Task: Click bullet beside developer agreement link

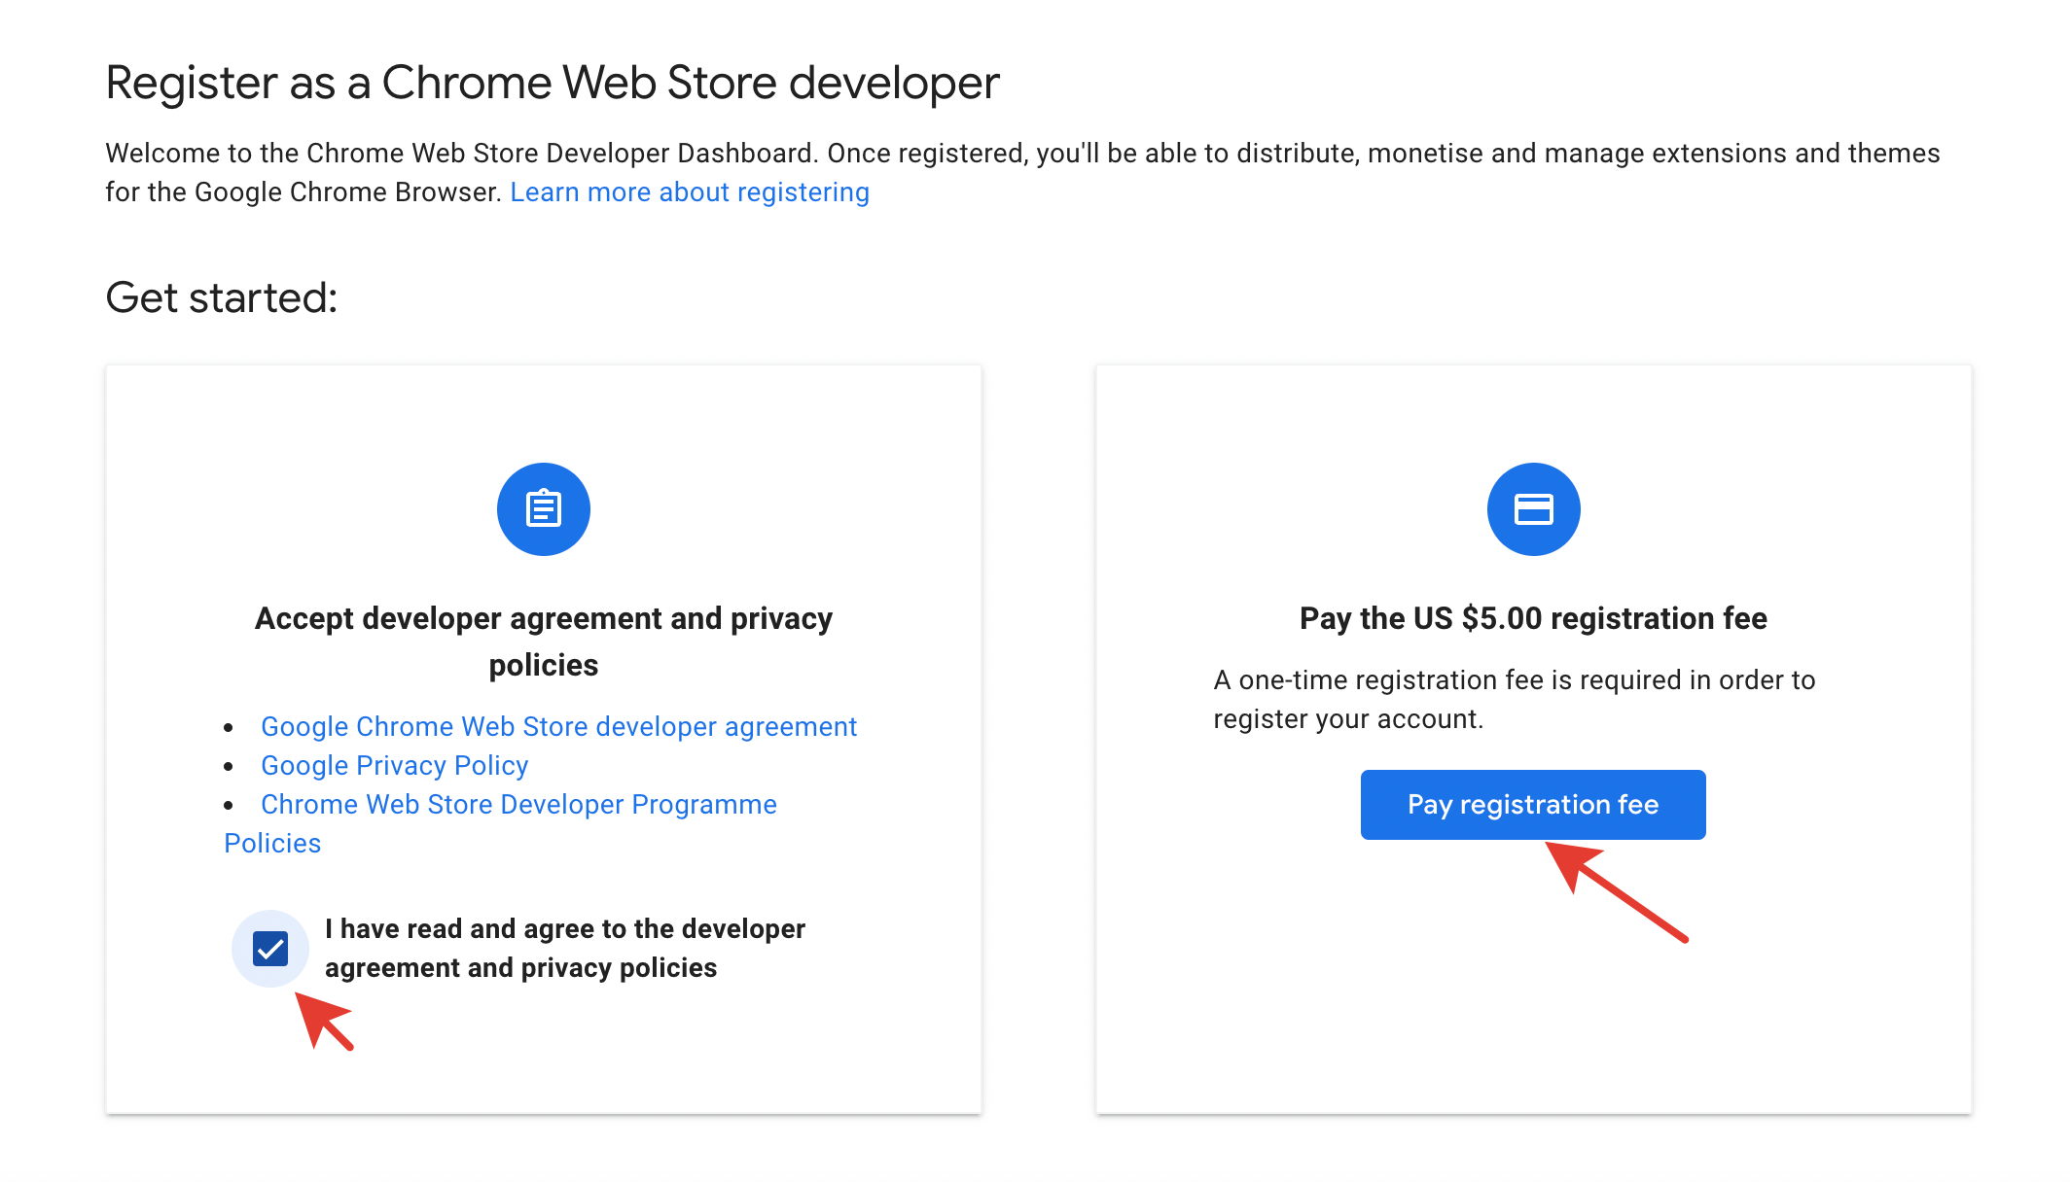Action: pos(229,728)
